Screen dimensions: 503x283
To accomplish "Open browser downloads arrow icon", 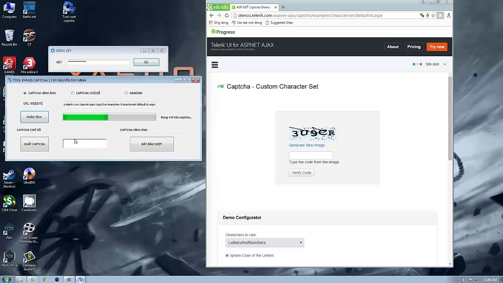I will (448, 15).
